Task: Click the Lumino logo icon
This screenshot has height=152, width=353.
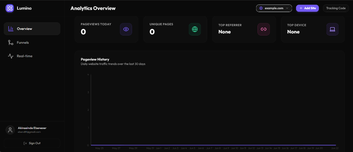Action: pyautogui.click(x=10, y=8)
